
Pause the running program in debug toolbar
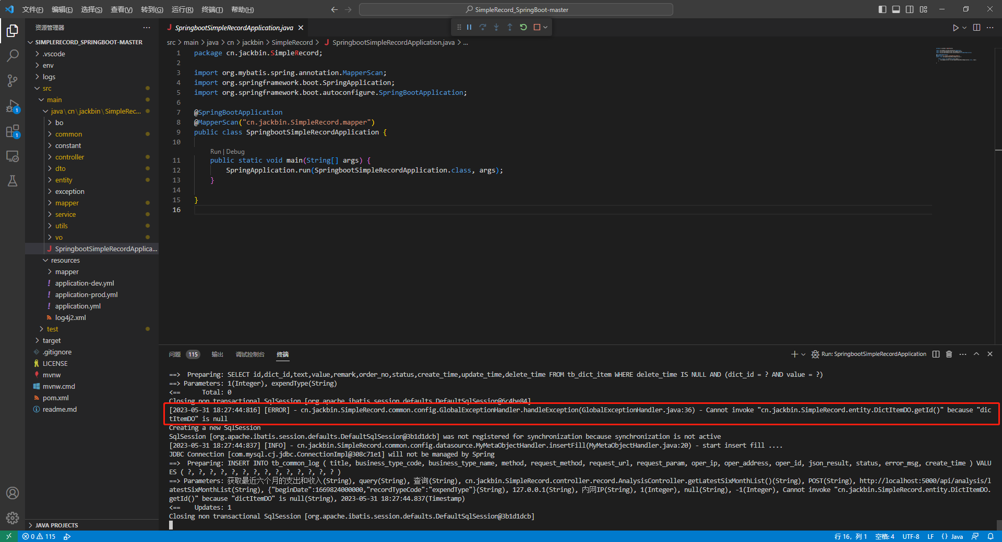click(x=469, y=27)
